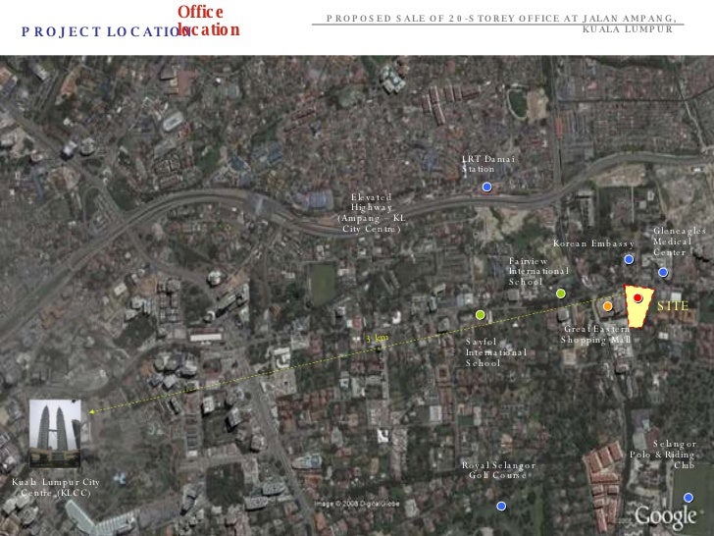Select orange marker for Great Eastern Shopping Mall
Screen dimensions: 714x536
(x=607, y=306)
